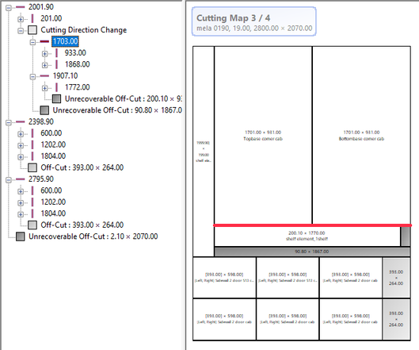
Task: Click the dark Unrecoverable Off-Cut 90.80 icon
Action: pos(44,110)
